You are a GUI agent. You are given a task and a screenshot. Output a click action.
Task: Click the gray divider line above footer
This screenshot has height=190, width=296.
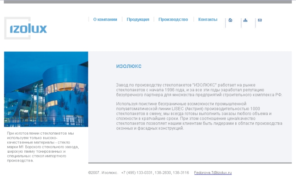(x=190, y=163)
